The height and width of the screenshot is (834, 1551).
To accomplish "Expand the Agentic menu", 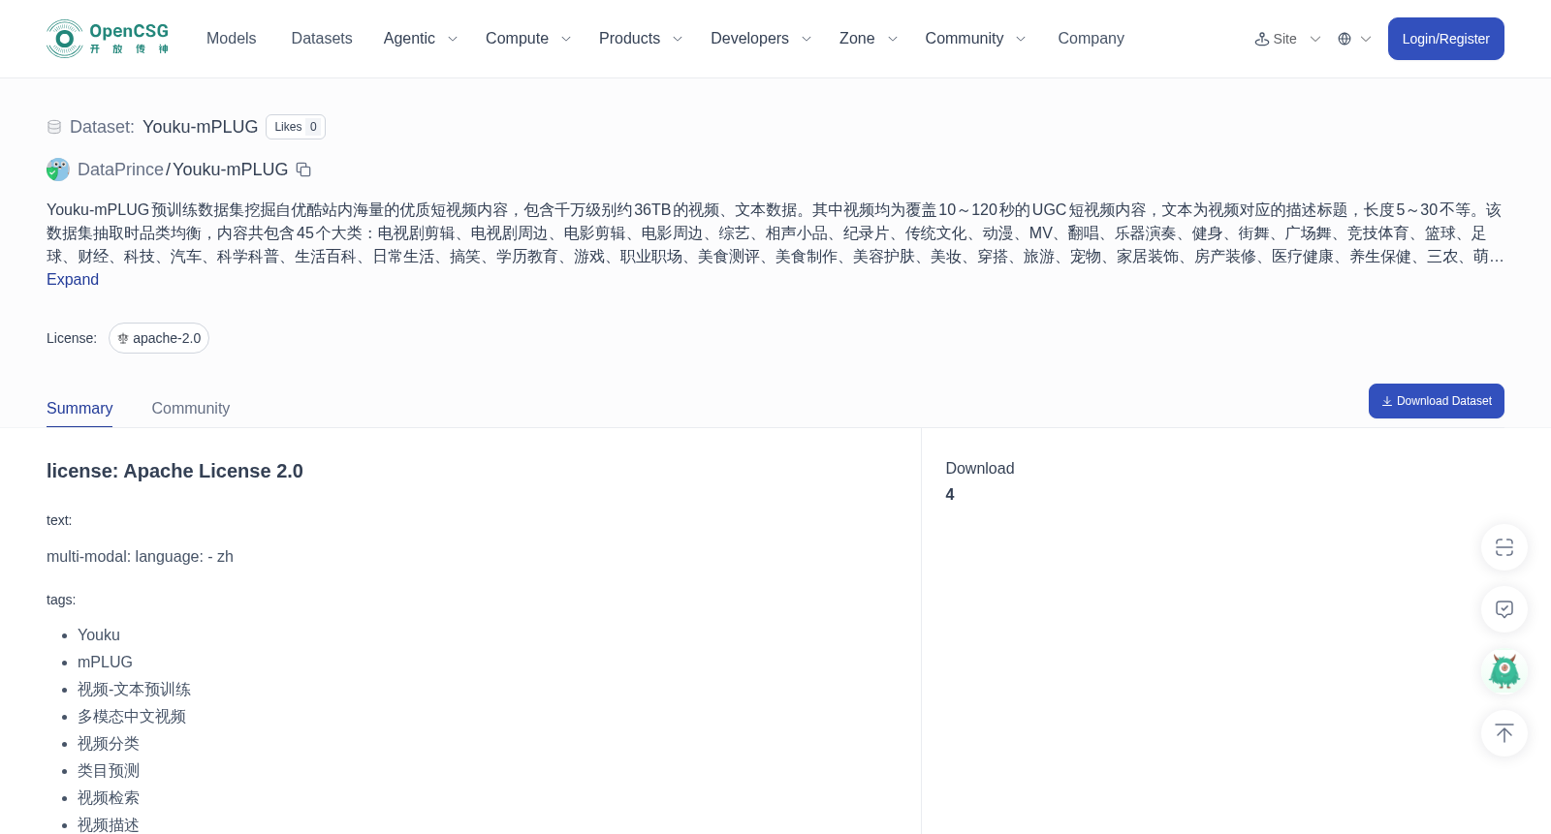I will (420, 39).
